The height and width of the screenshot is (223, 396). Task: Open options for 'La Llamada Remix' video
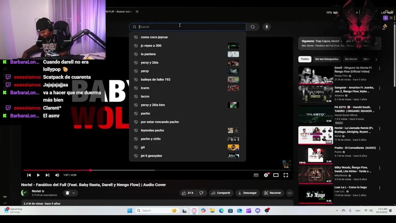(380, 128)
